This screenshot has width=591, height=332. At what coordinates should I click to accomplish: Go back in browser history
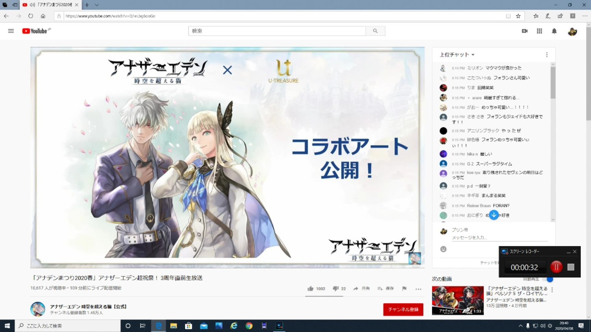[6, 16]
